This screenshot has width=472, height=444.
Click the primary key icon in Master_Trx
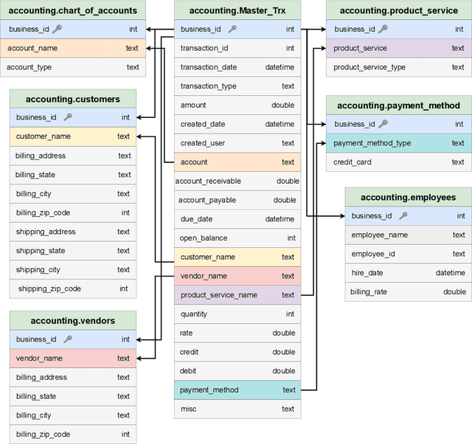click(x=232, y=29)
